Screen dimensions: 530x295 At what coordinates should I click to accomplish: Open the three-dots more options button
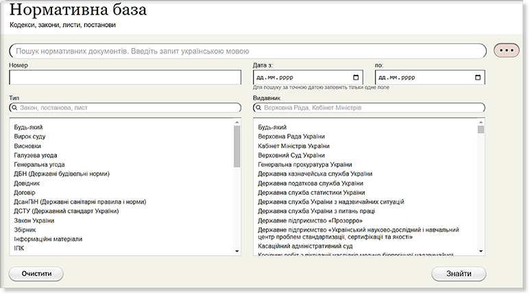[x=507, y=51]
